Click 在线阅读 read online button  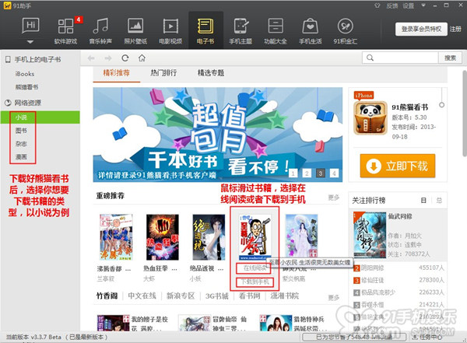point(254,268)
